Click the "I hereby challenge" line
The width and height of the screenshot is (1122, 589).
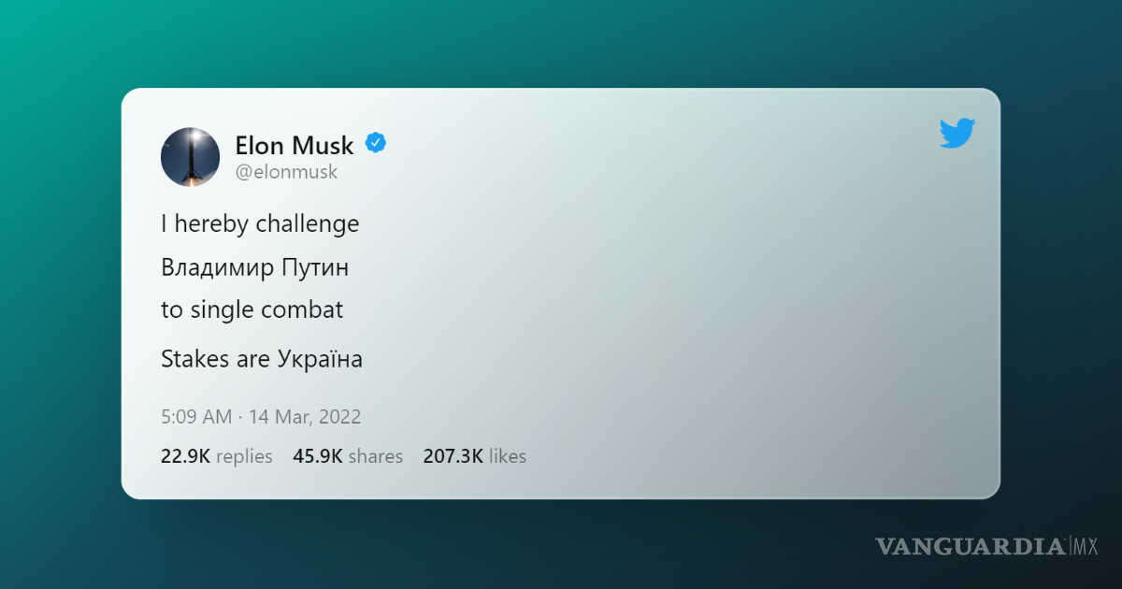point(260,224)
